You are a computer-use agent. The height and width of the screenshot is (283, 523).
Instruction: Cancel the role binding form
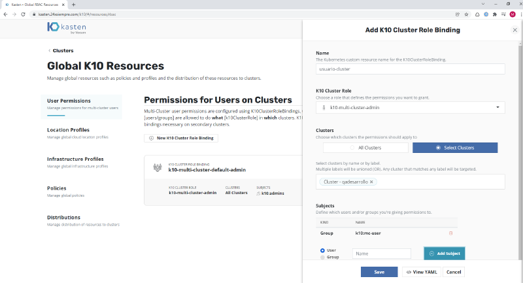tap(454, 272)
